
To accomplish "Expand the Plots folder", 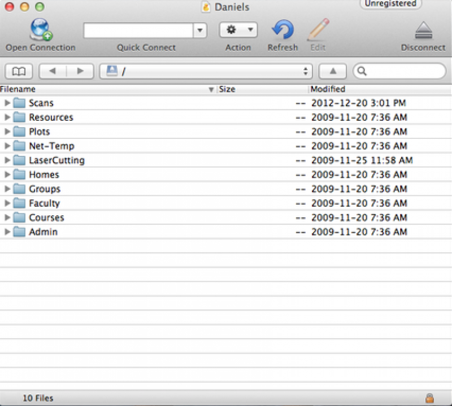I will tap(7, 132).
